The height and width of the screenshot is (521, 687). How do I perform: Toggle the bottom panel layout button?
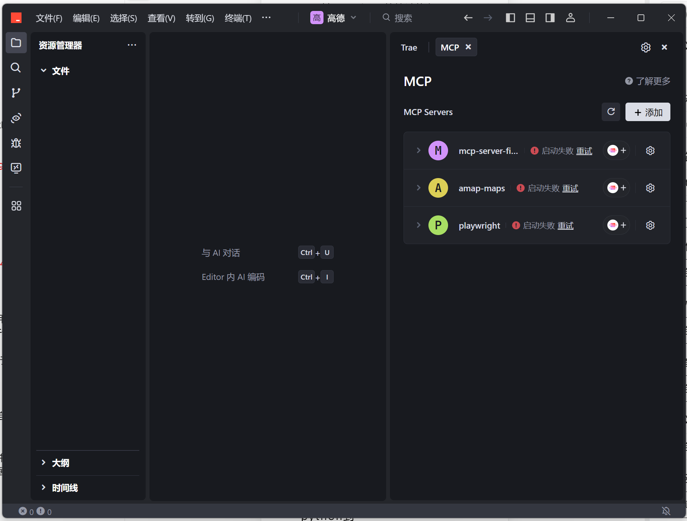(x=530, y=18)
